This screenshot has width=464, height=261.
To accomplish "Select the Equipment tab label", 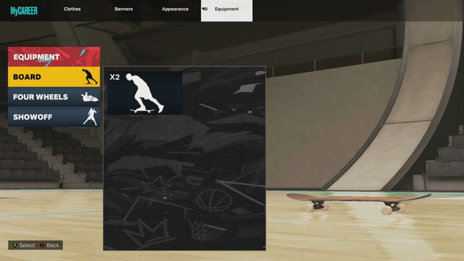I will click(227, 9).
